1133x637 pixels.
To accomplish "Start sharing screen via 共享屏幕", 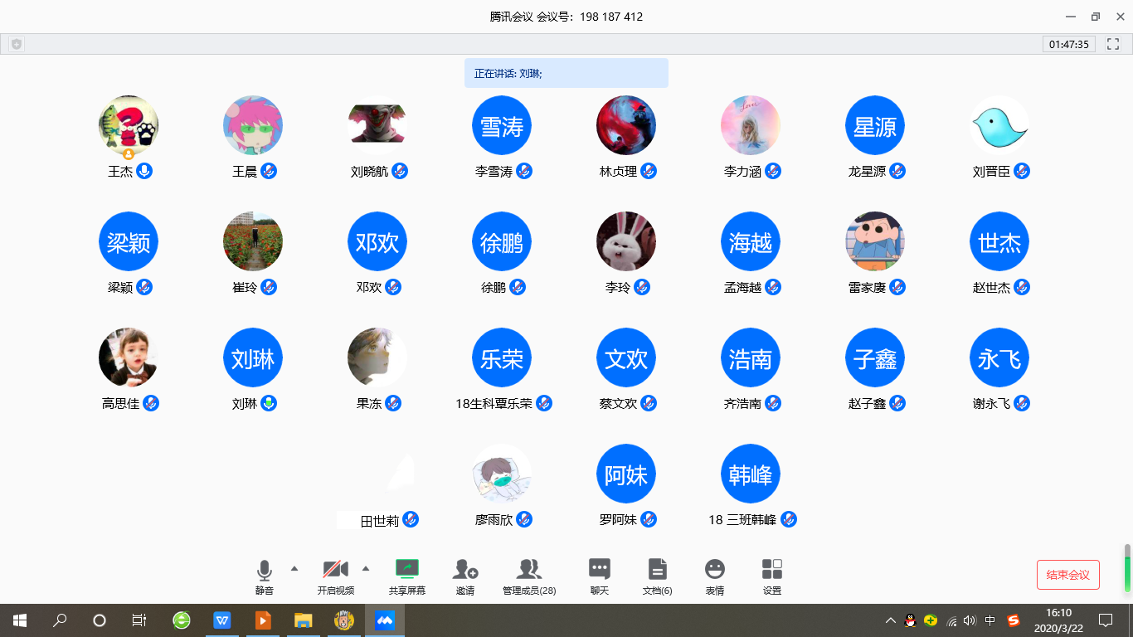I will coord(407,577).
